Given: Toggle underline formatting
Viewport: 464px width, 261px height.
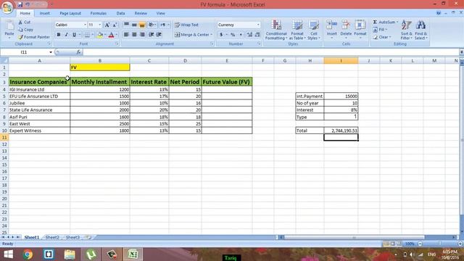Looking at the screenshot, I should point(74,35).
